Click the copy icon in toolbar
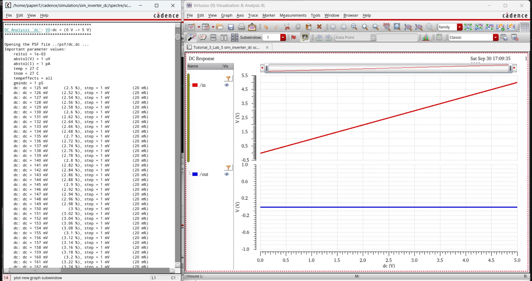The image size is (532, 281). (x=298, y=27)
